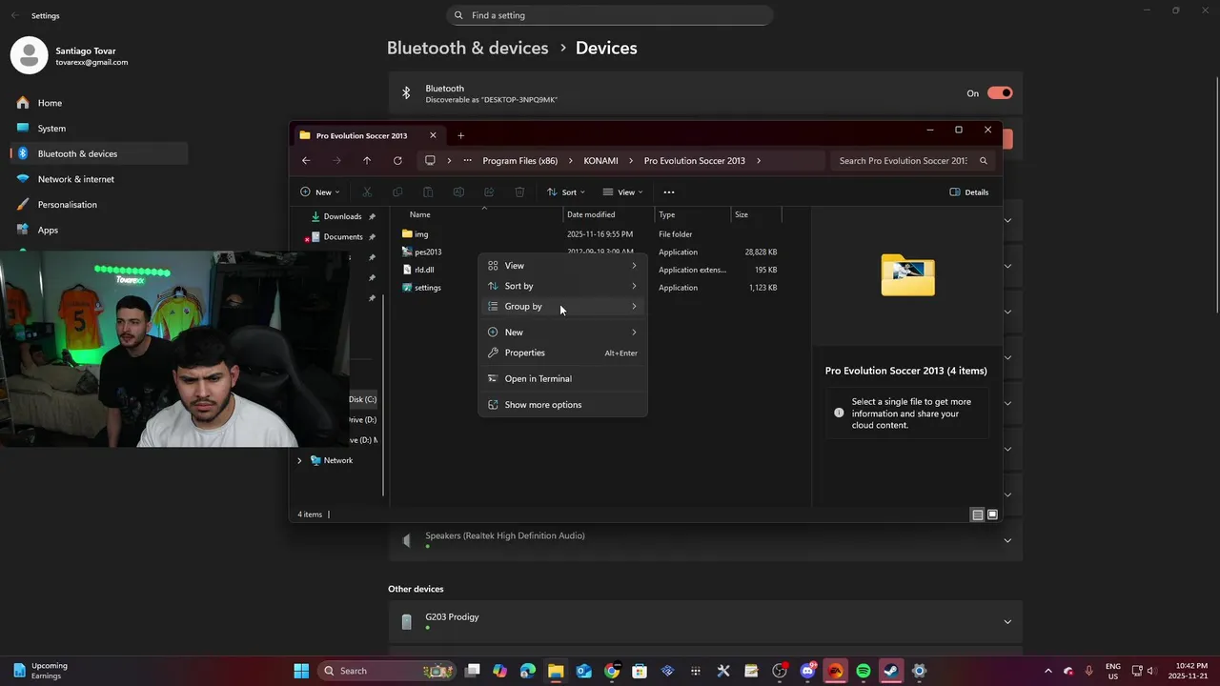Open Google Chrome from the taskbar
1220x686 pixels.
pos(612,671)
